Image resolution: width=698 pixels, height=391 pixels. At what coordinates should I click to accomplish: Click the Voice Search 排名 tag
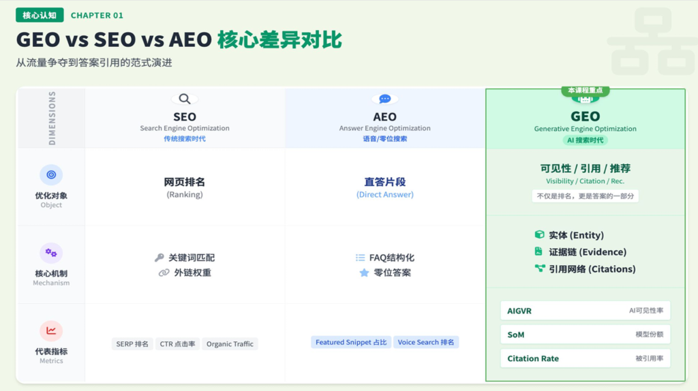[426, 342]
